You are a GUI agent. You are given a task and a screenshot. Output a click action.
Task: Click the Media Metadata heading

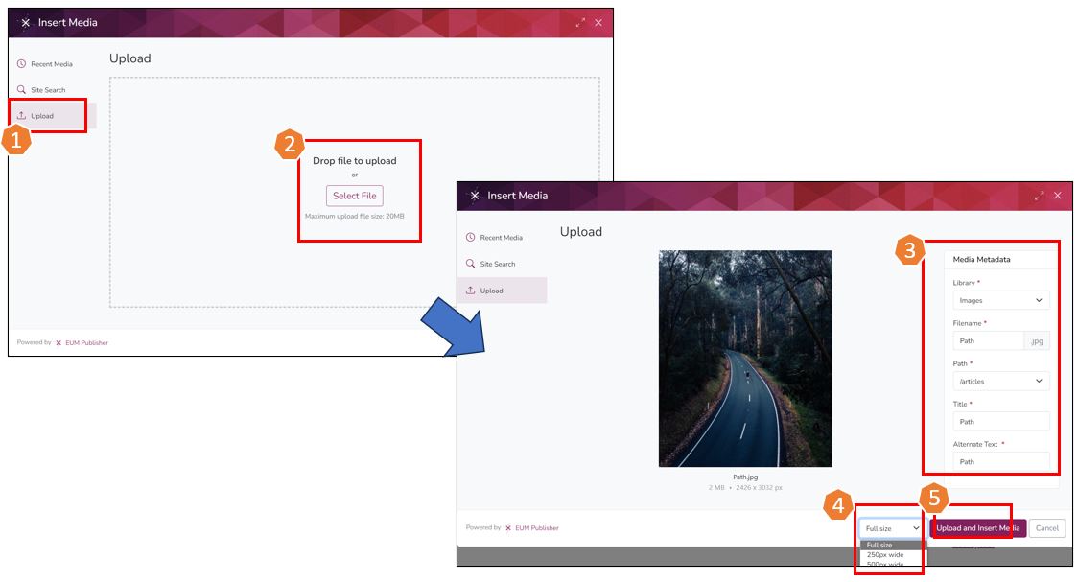point(981,260)
